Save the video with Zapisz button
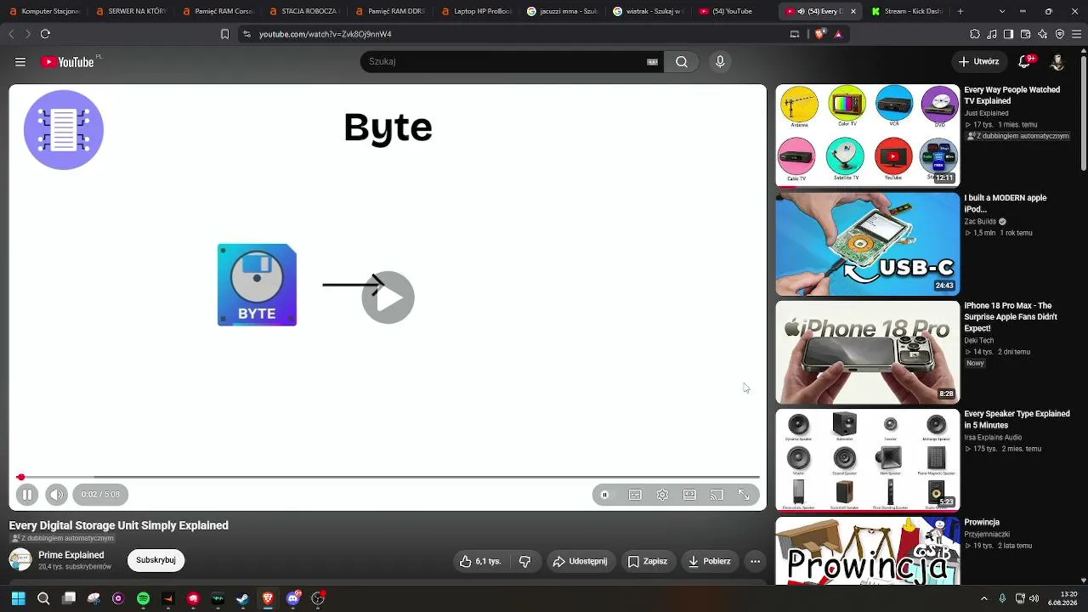The height and width of the screenshot is (612, 1088). (x=648, y=561)
